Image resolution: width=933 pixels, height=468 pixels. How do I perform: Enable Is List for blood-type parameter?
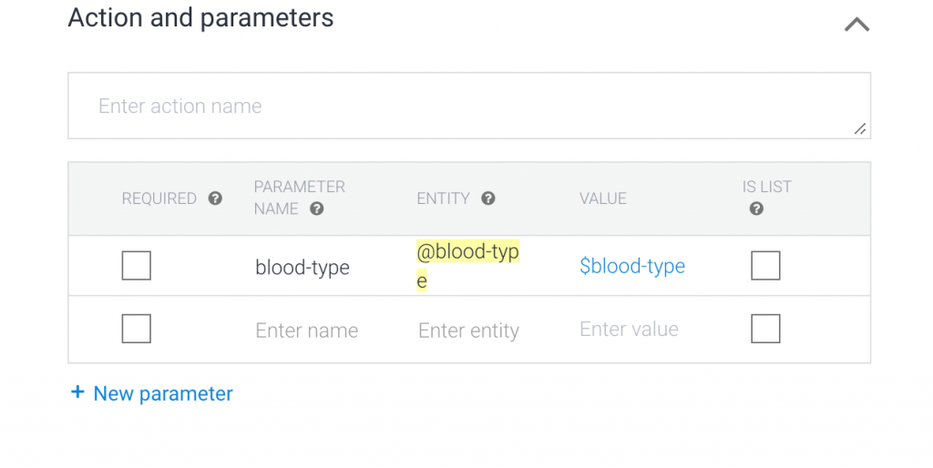tap(765, 266)
